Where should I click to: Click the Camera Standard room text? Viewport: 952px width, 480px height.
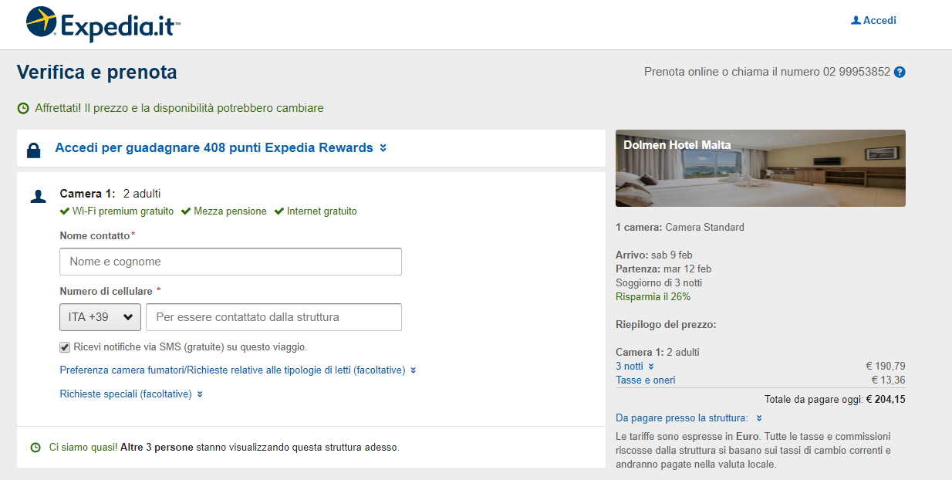click(705, 228)
